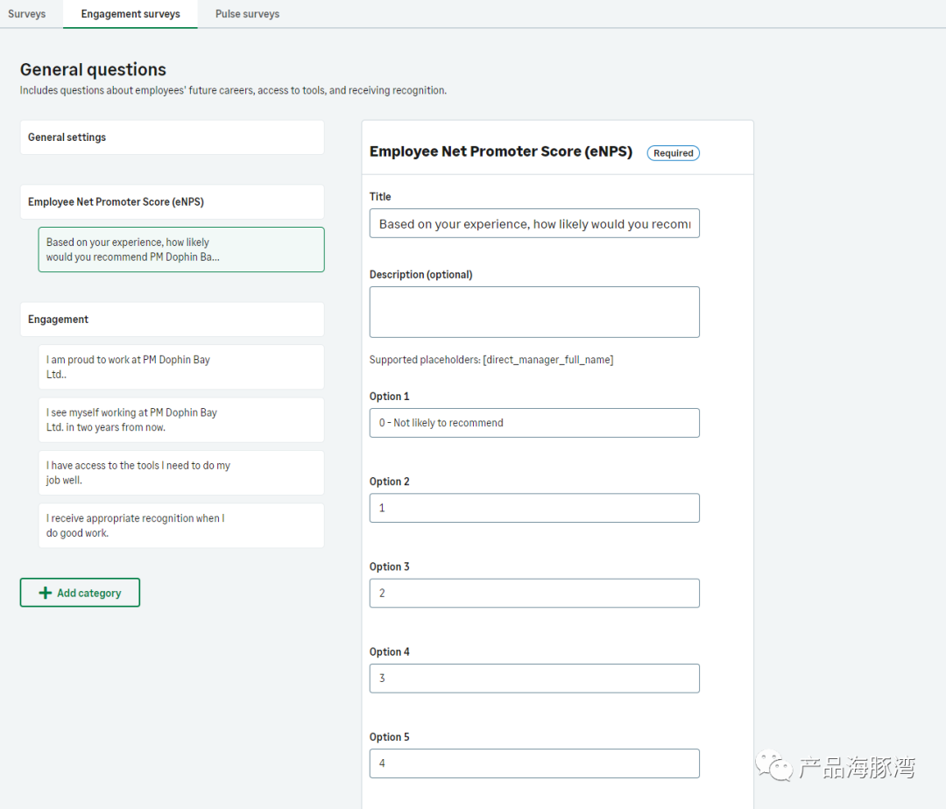Select Employee Net Promoter Score category
946x809 pixels.
[x=172, y=201]
